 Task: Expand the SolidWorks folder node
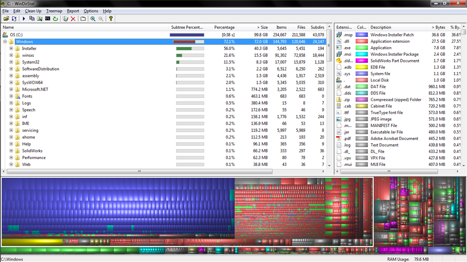[11, 151]
